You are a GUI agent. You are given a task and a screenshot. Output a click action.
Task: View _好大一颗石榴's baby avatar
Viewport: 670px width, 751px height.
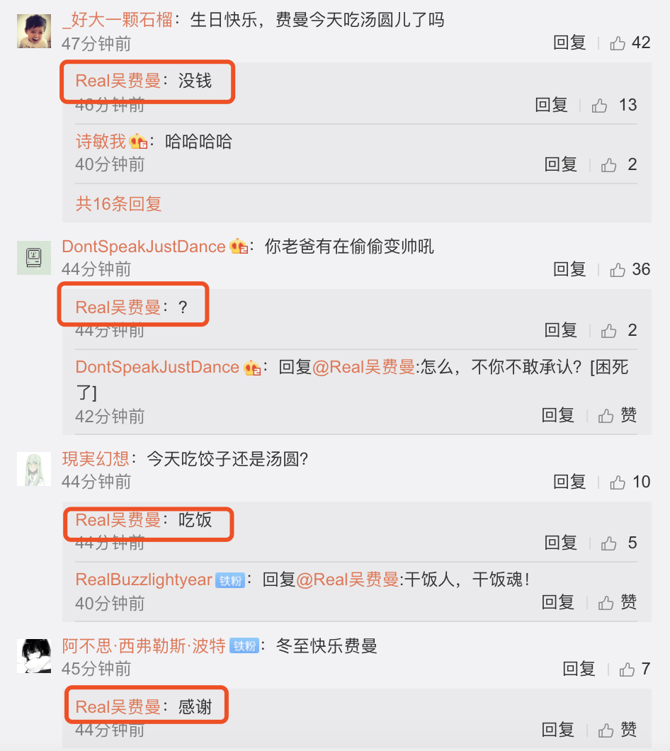[x=34, y=31]
